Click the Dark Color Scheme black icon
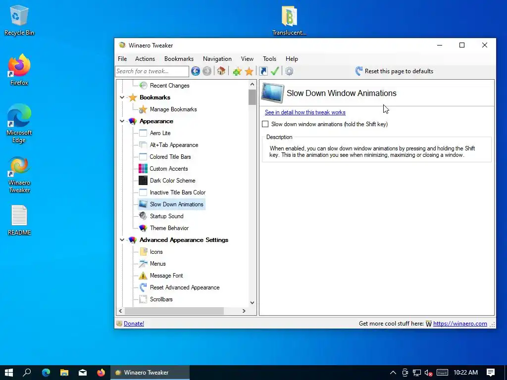The width and height of the screenshot is (507, 380). tap(143, 181)
